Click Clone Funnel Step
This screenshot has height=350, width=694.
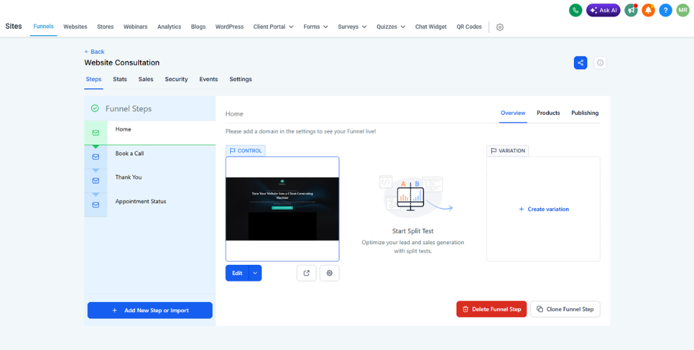click(x=565, y=309)
